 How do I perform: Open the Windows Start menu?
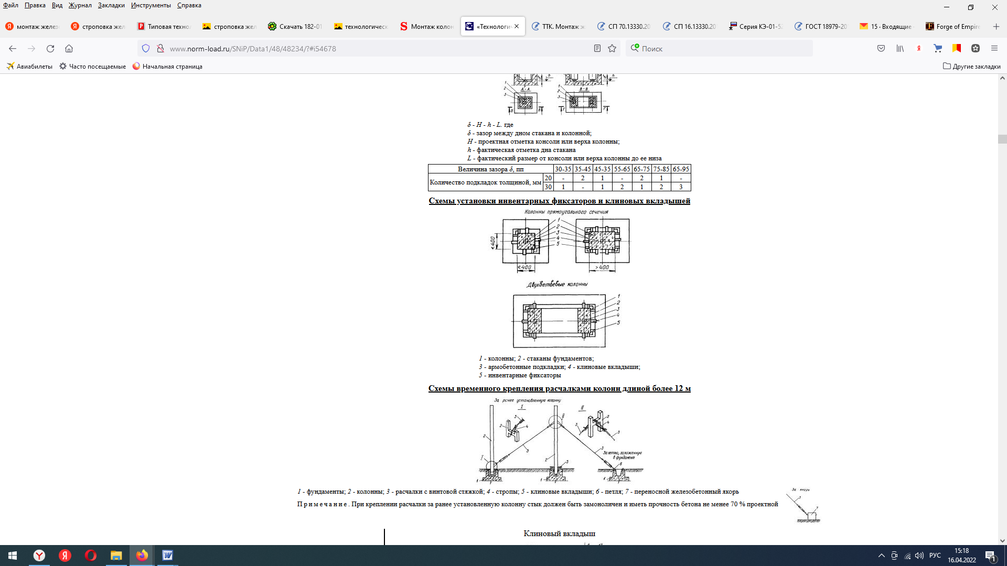click(x=13, y=556)
